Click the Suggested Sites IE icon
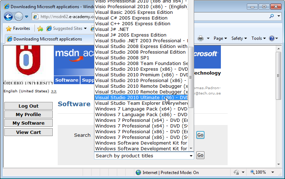Image resolution: width=285 pixels, height=179 pixels. pyautogui.click(x=49, y=28)
